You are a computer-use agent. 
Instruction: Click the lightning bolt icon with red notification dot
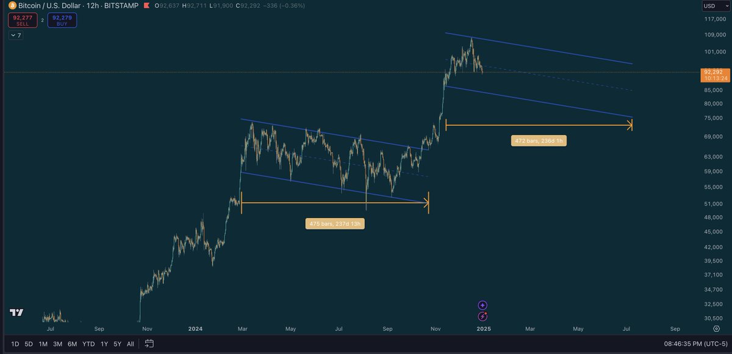483,316
